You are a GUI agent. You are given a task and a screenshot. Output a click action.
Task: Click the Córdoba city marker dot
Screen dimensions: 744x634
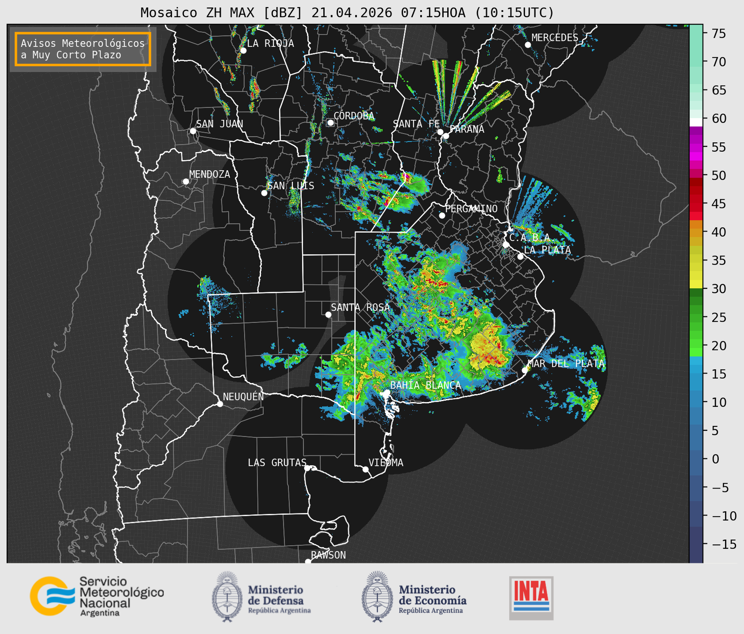coord(330,123)
